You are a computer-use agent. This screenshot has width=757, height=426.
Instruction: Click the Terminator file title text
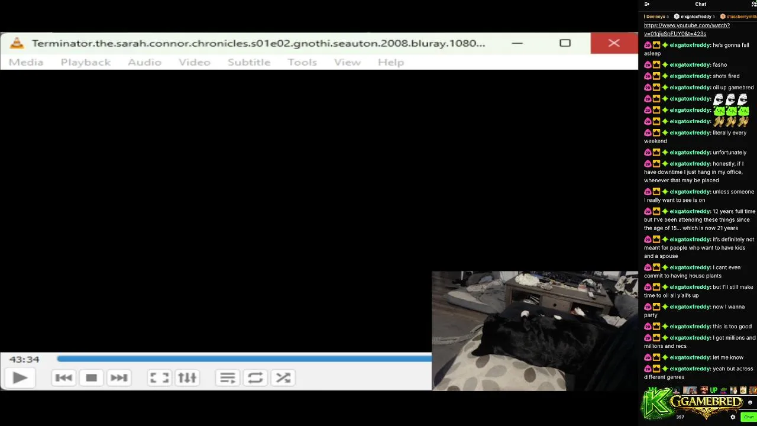(258, 43)
